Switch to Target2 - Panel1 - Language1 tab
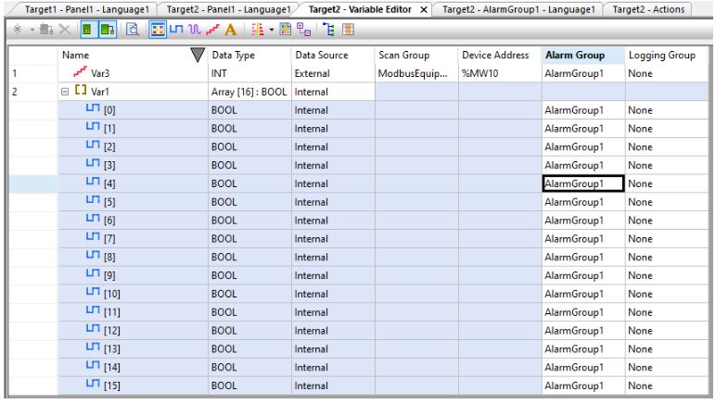The height and width of the screenshot is (404, 715). pyautogui.click(x=228, y=9)
